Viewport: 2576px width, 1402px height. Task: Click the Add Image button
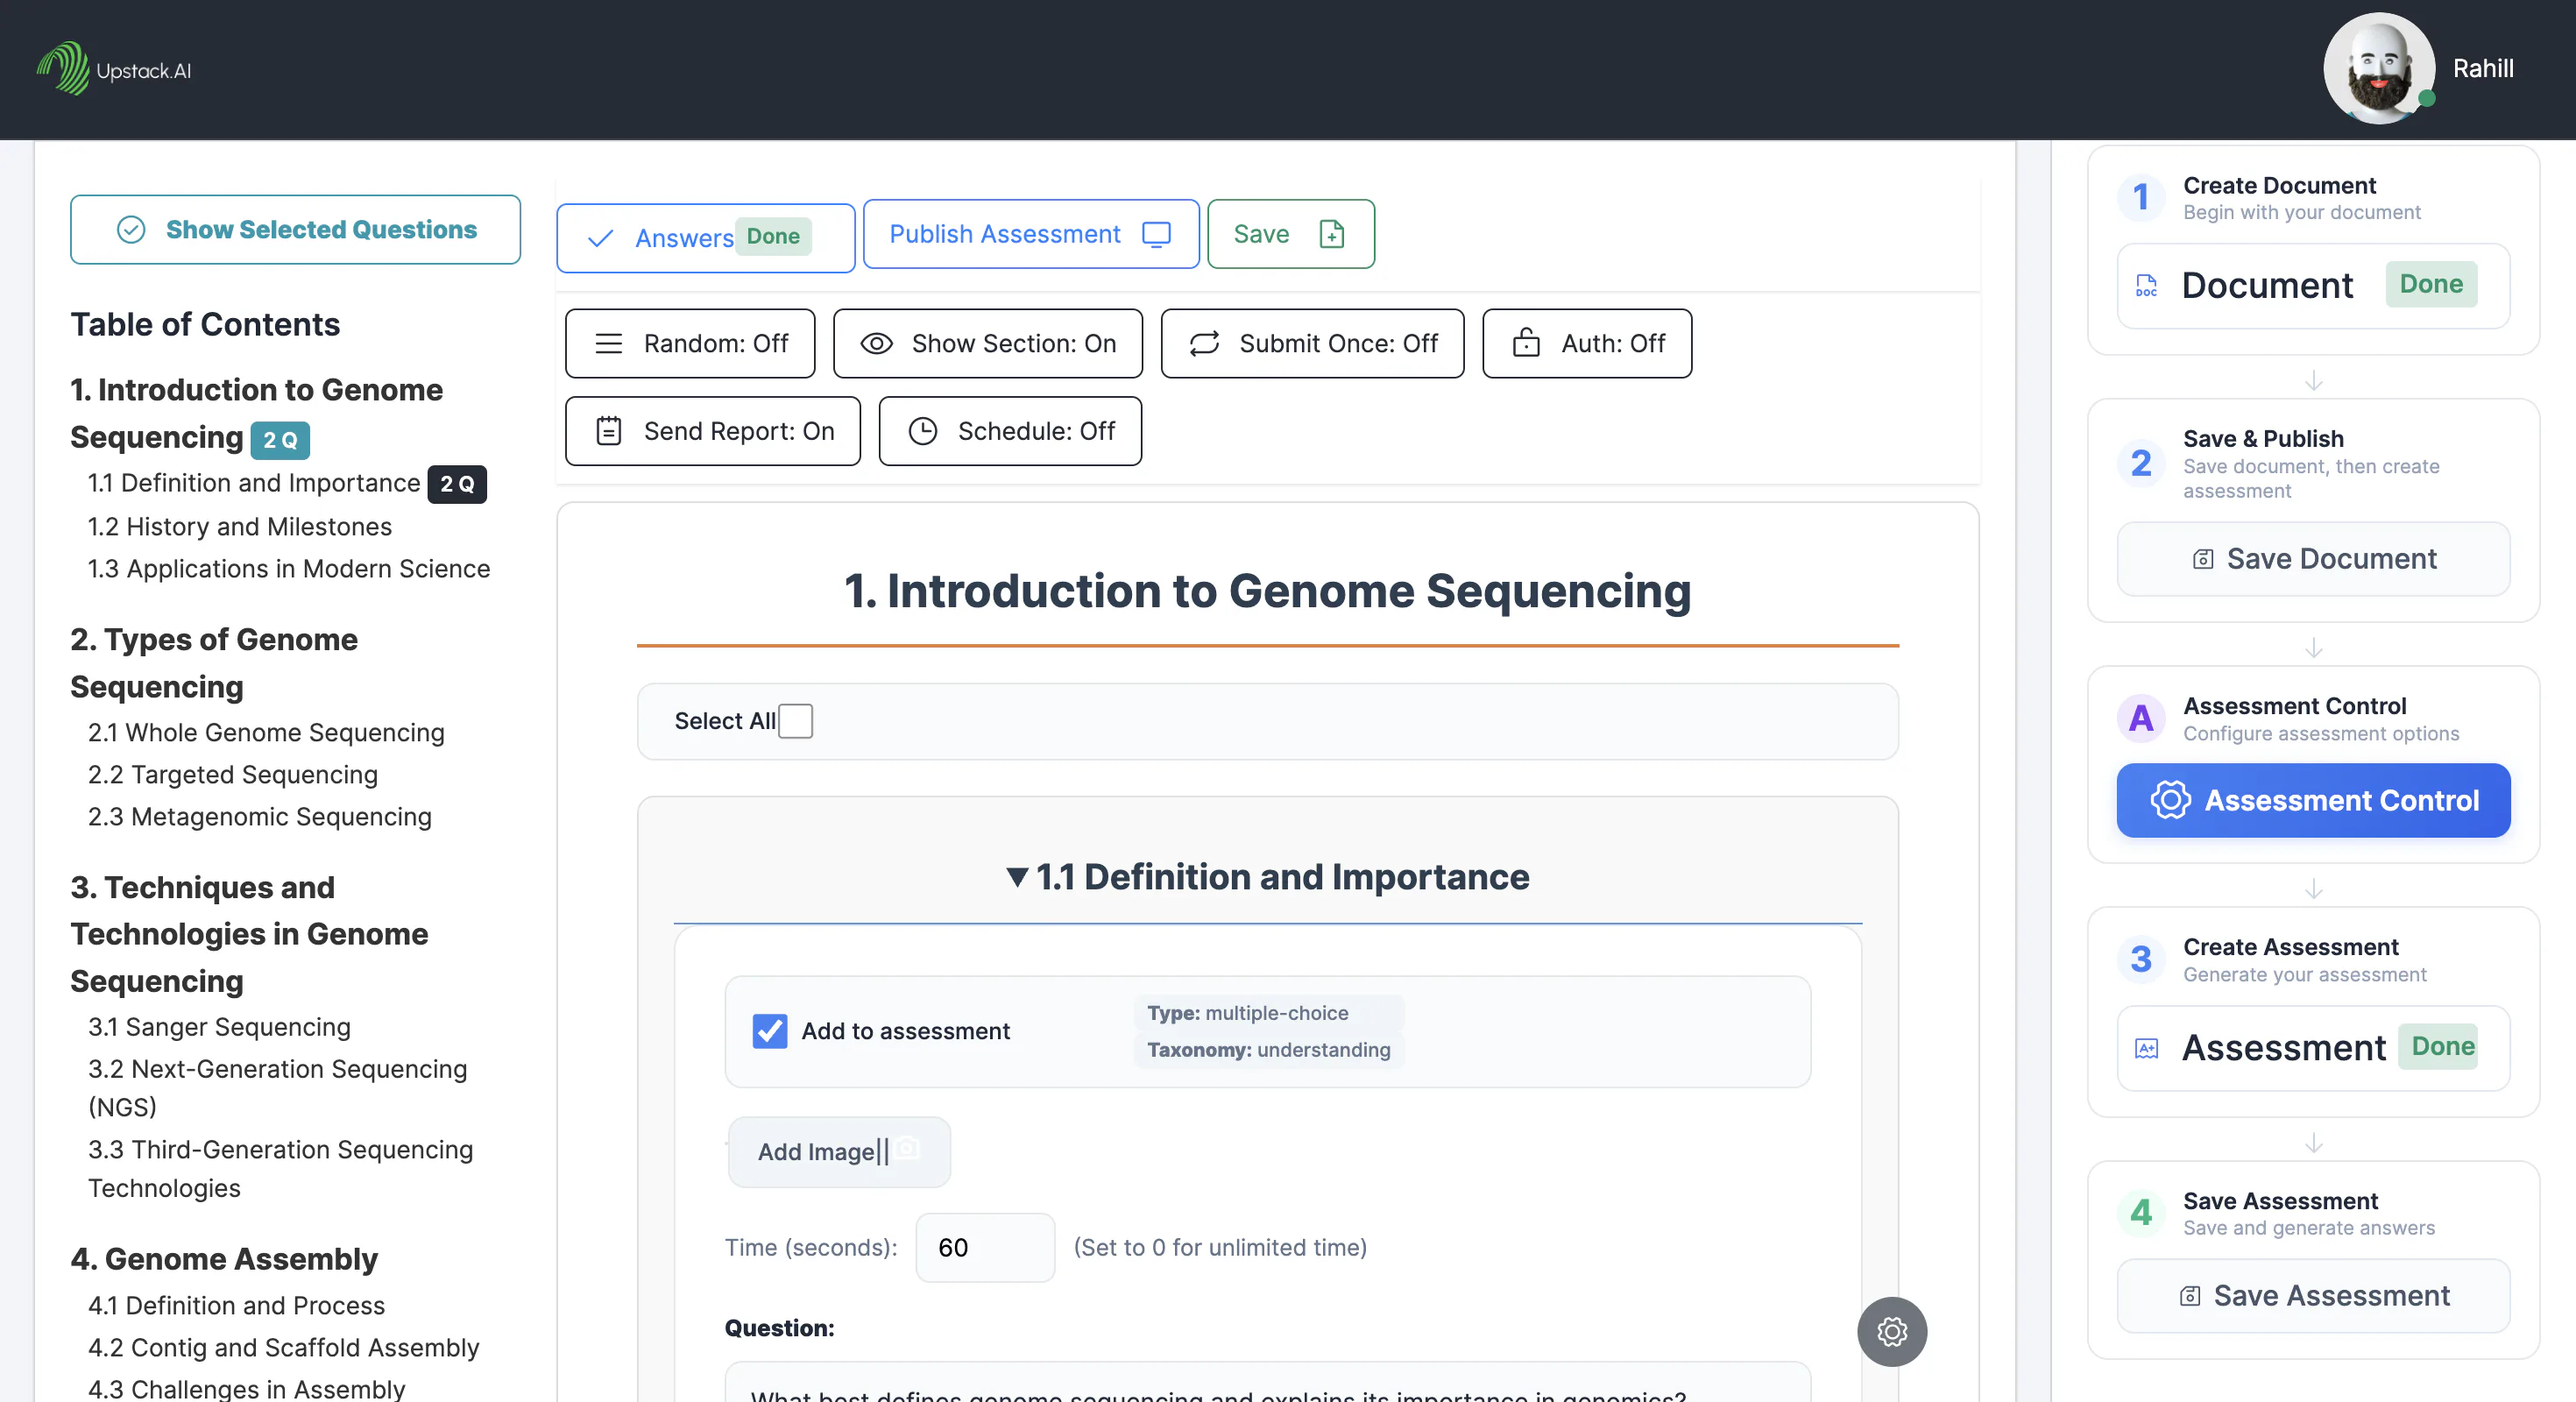838,1151
